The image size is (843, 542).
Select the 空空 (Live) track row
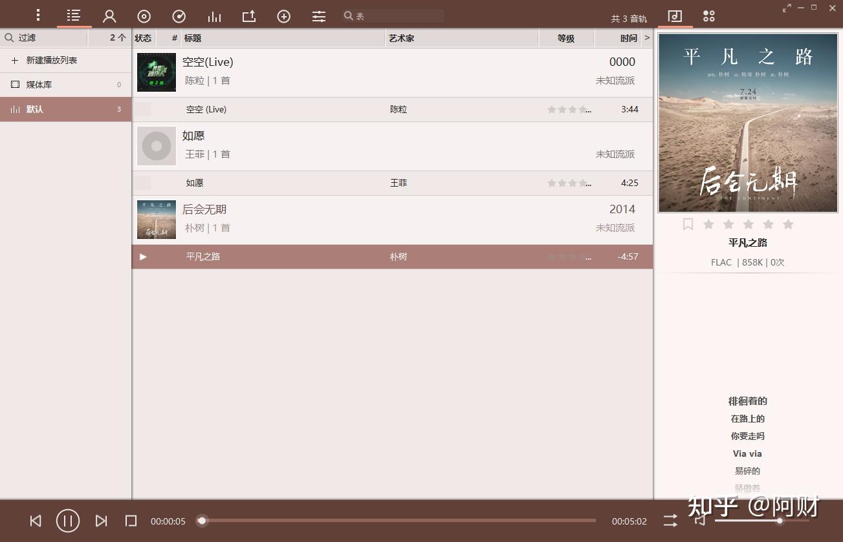coord(393,109)
